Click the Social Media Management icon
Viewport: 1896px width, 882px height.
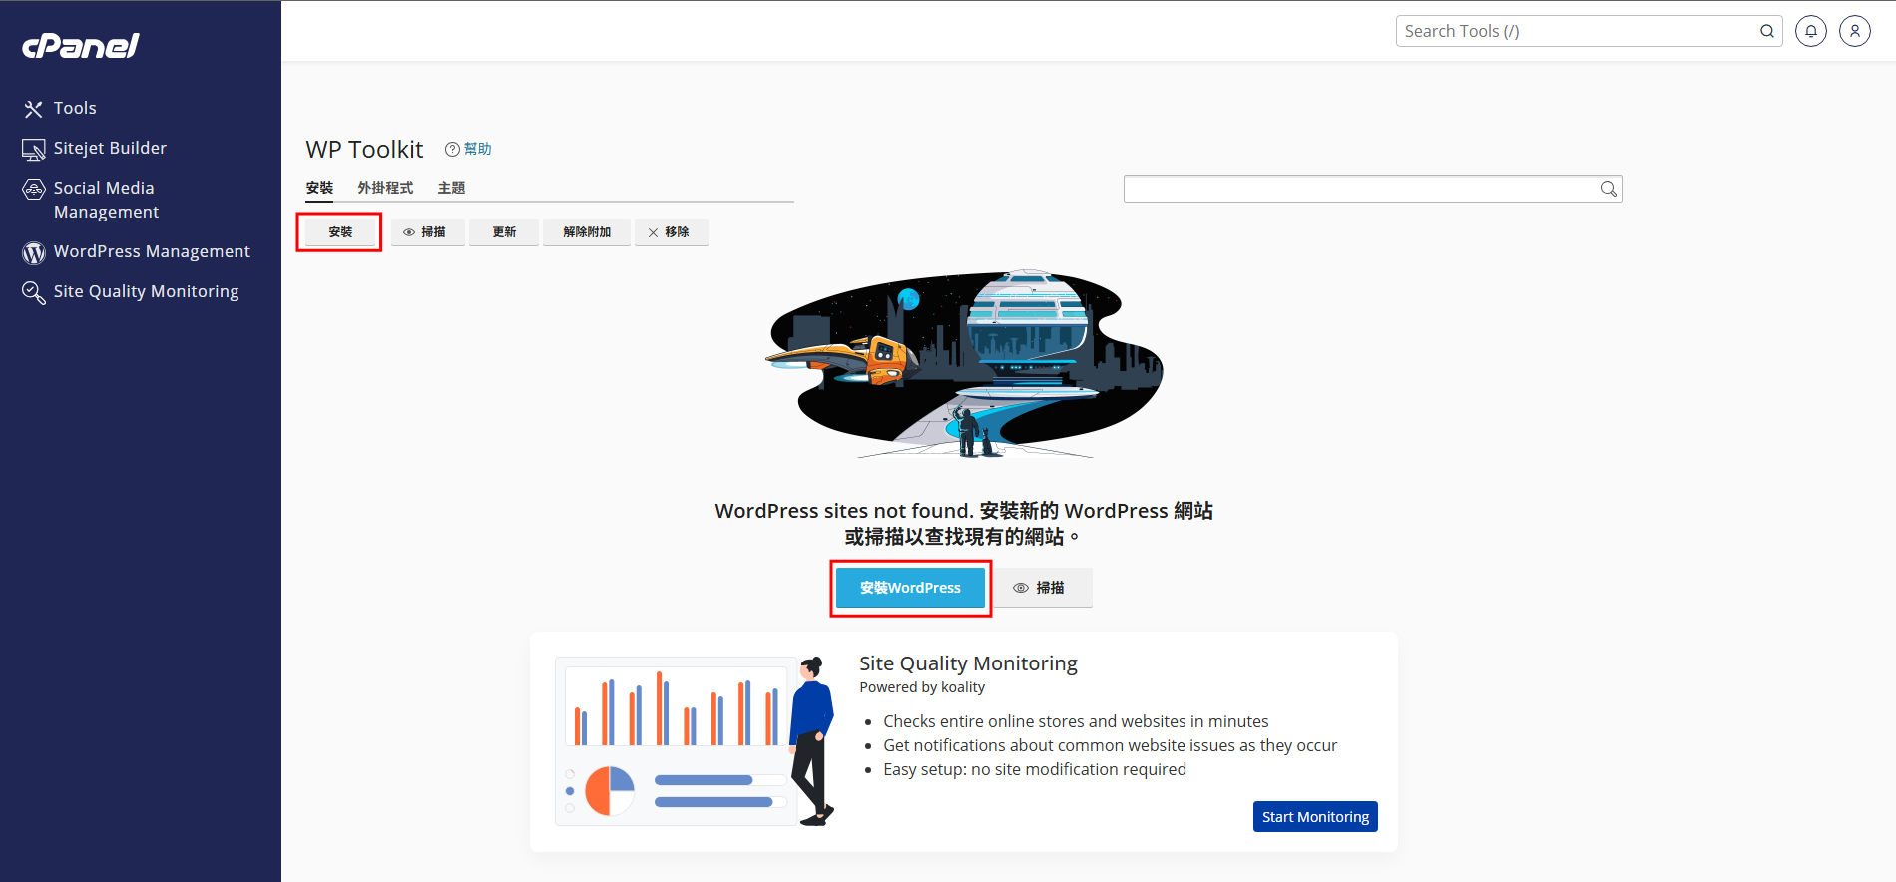tap(34, 189)
